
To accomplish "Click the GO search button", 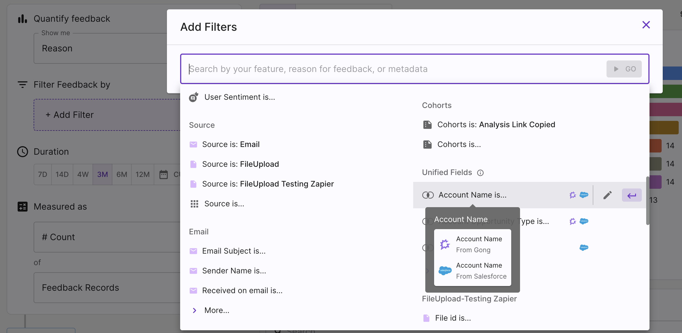I will tap(624, 69).
